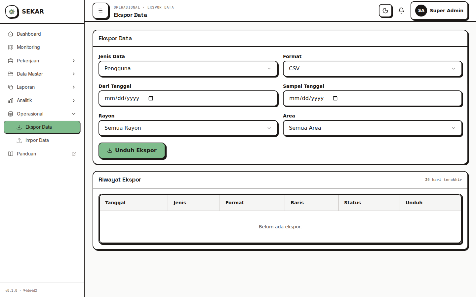Viewport: 476px width, 297px height.
Task: Collapse the Operasional submenu chevron
Action: (x=74, y=114)
